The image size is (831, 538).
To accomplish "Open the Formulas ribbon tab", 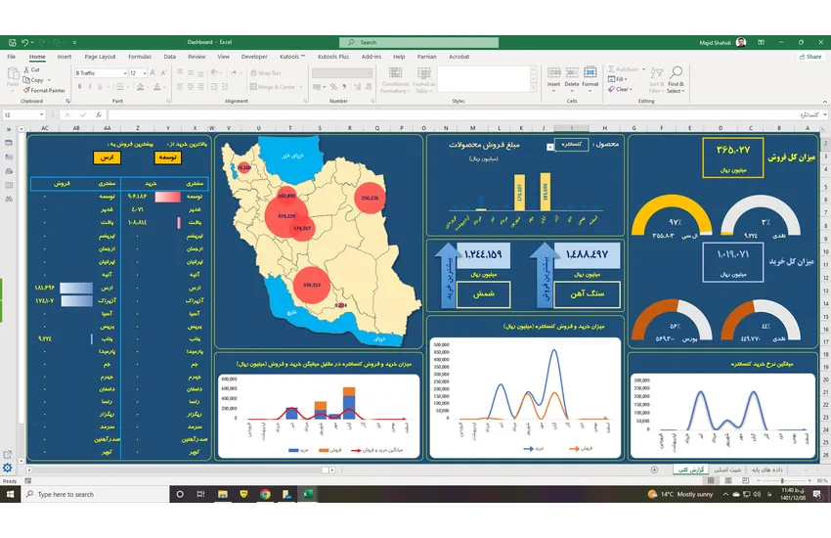I will click(x=139, y=57).
